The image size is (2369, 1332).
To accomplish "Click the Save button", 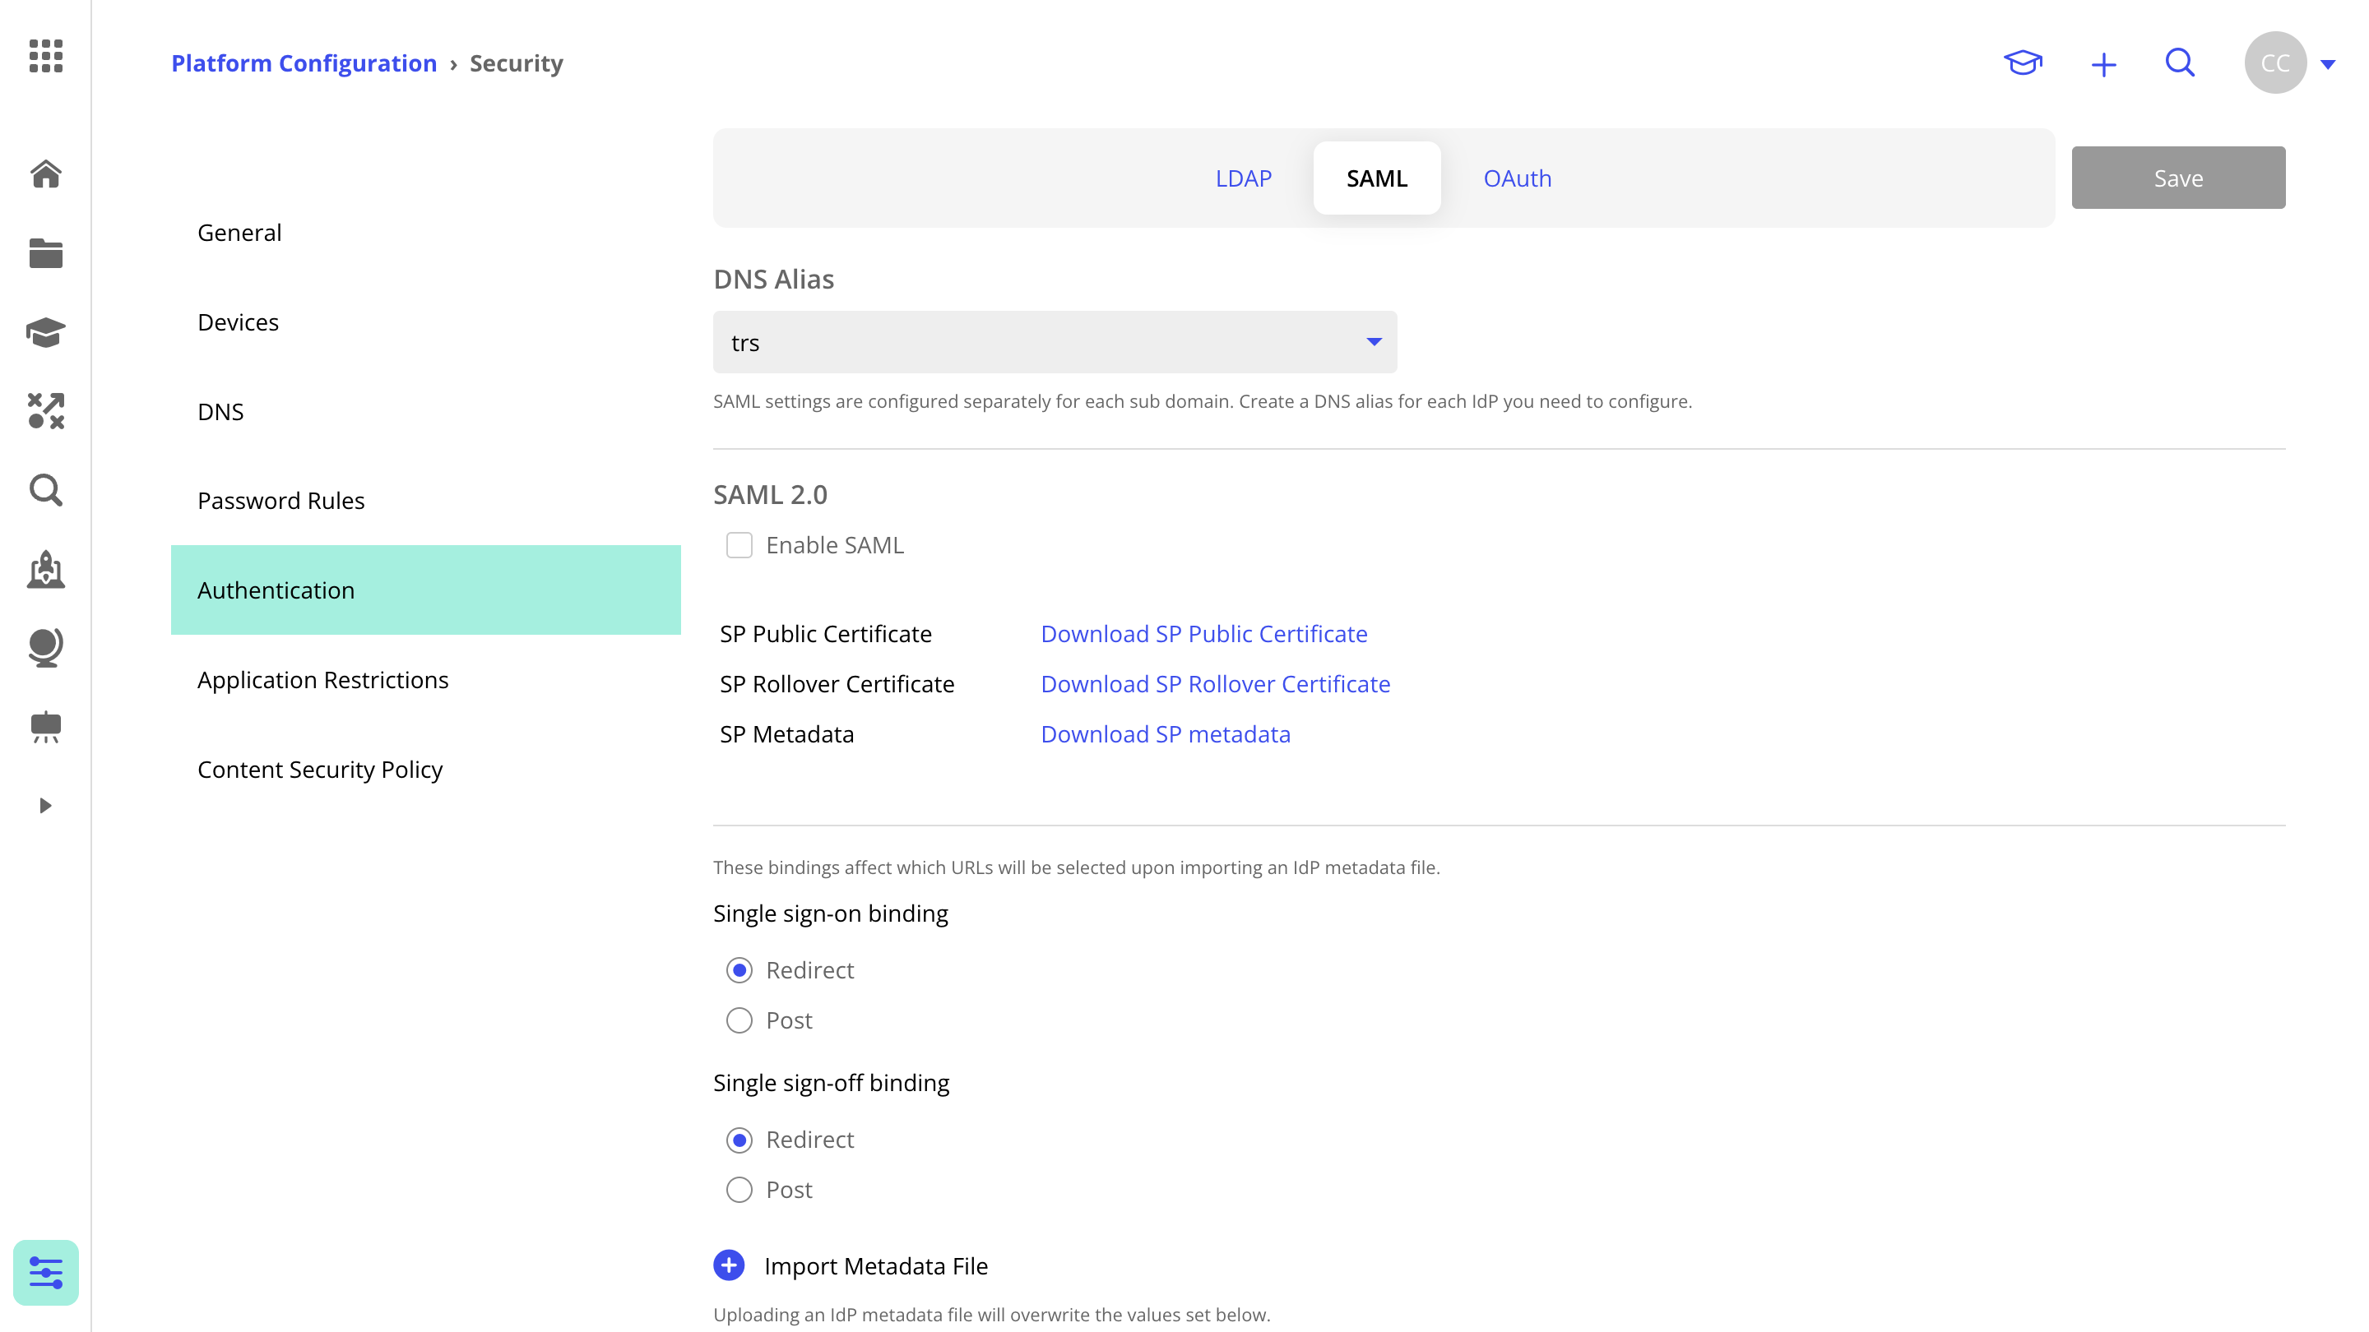I will coord(2177,178).
